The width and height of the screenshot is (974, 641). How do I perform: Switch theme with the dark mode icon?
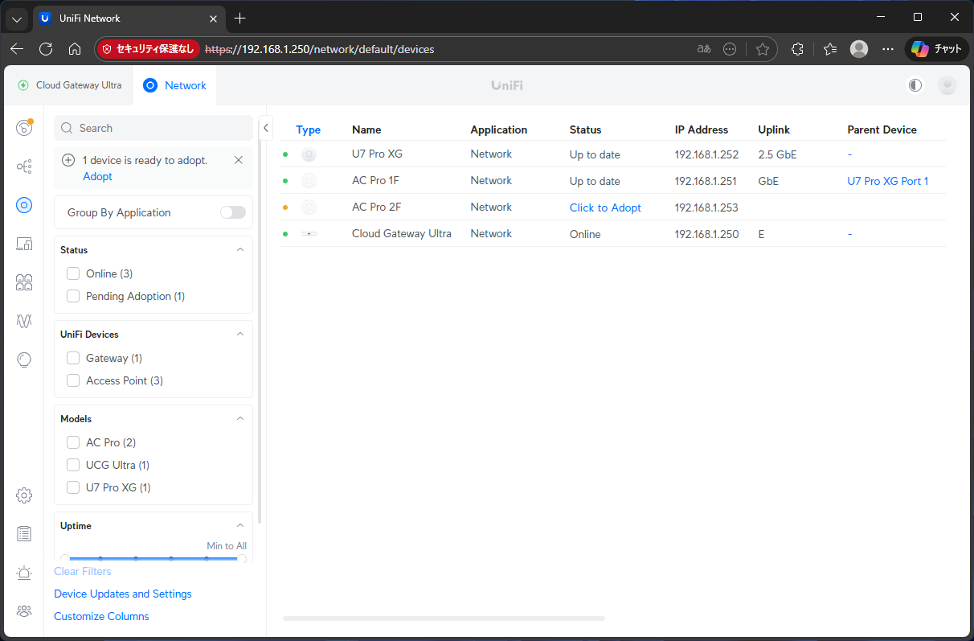(915, 85)
